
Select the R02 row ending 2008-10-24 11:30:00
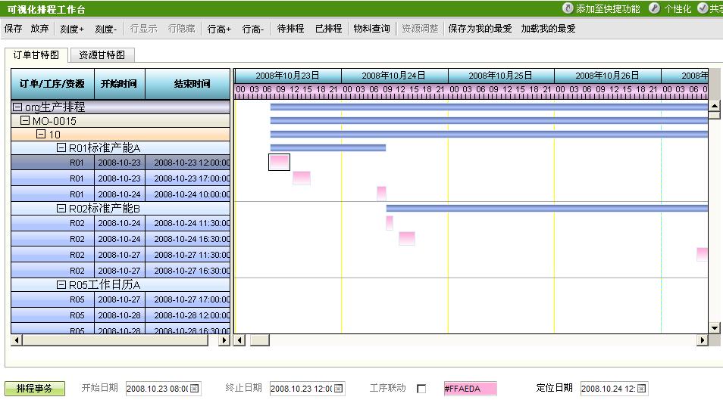(121, 223)
